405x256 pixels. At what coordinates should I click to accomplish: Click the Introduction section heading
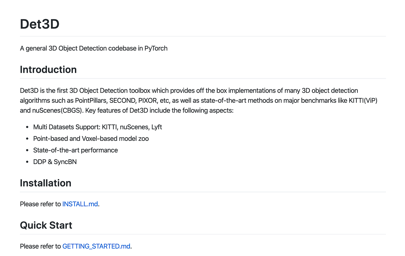pyautogui.click(x=48, y=70)
